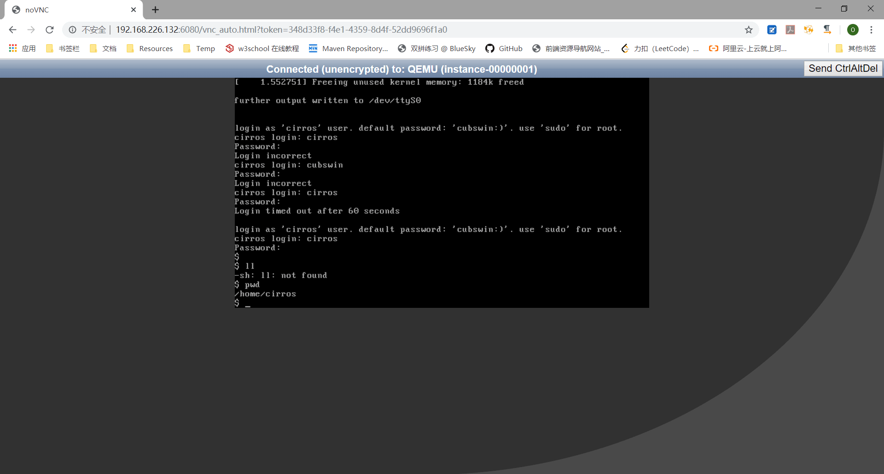The image size is (884, 474).
Task: Click the '-sh: ll: not found' line
Action: (281, 275)
